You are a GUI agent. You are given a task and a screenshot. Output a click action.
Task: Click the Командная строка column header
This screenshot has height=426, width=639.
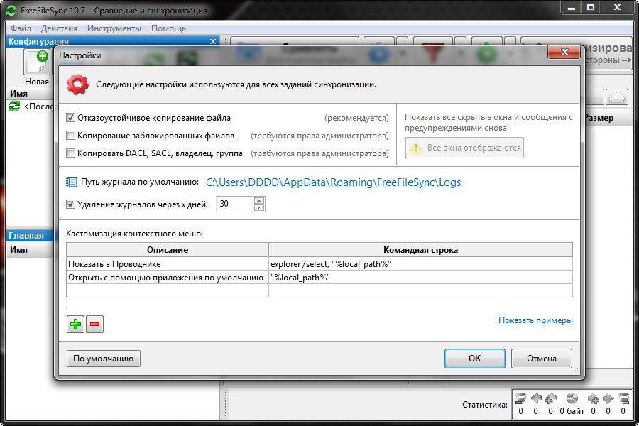420,250
